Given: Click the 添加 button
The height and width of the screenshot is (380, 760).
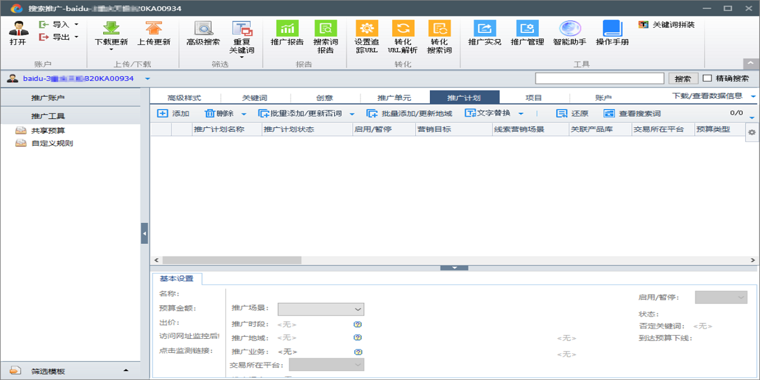Looking at the screenshot, I should point(173,113).
